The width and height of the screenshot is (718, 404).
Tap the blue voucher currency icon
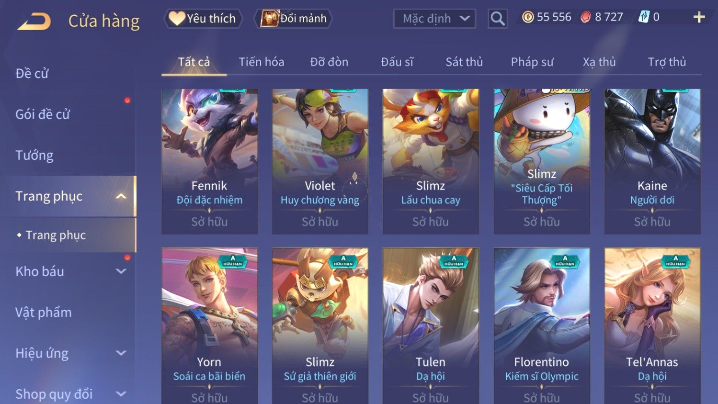pyautogui.click(x=644, y=17)
